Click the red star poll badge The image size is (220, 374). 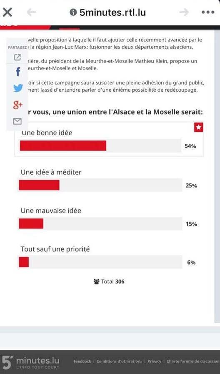click(199, 127)
